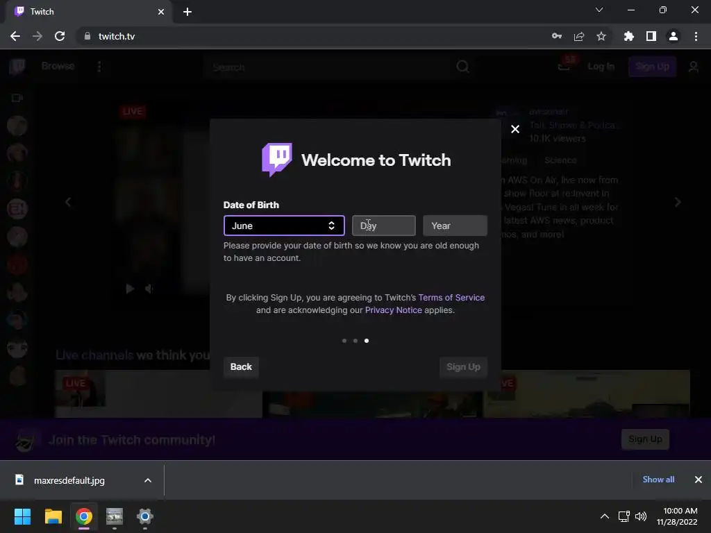Open Settings gear in taskbar
This screenshot has height=533, width=711.
[x=145, y=516]
